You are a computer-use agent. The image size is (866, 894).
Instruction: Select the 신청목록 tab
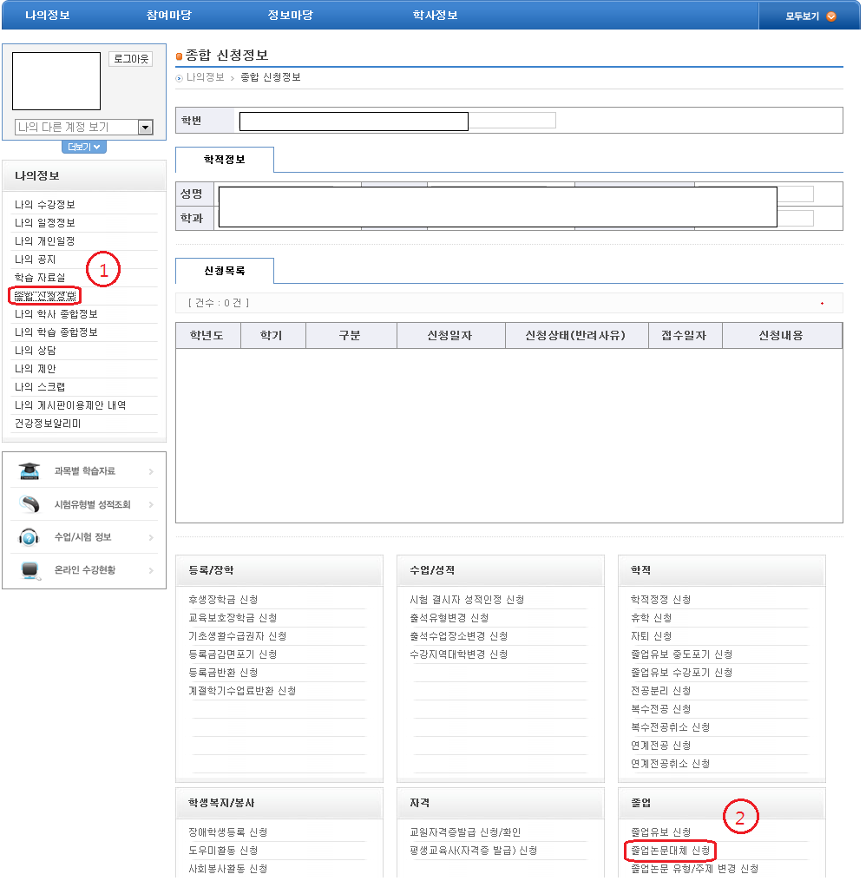pyautogui.click(x=225, y=271)
